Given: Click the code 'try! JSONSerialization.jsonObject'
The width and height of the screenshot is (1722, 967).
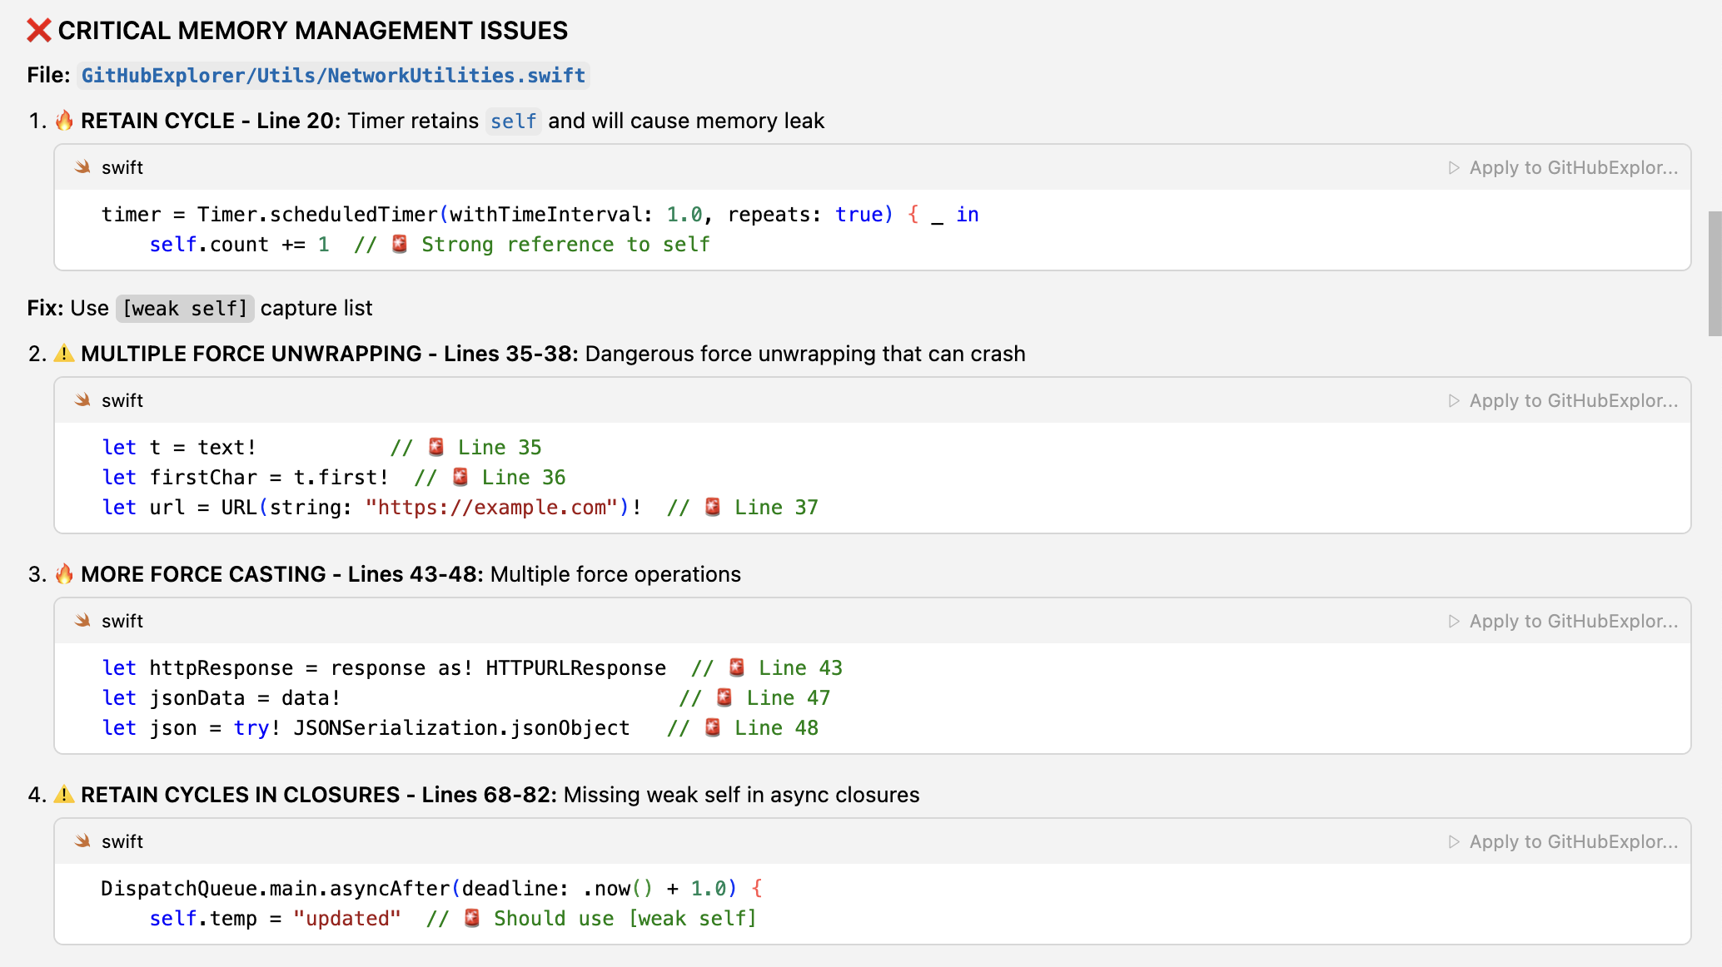Looking at the screenshot, I should click(431, 728).
